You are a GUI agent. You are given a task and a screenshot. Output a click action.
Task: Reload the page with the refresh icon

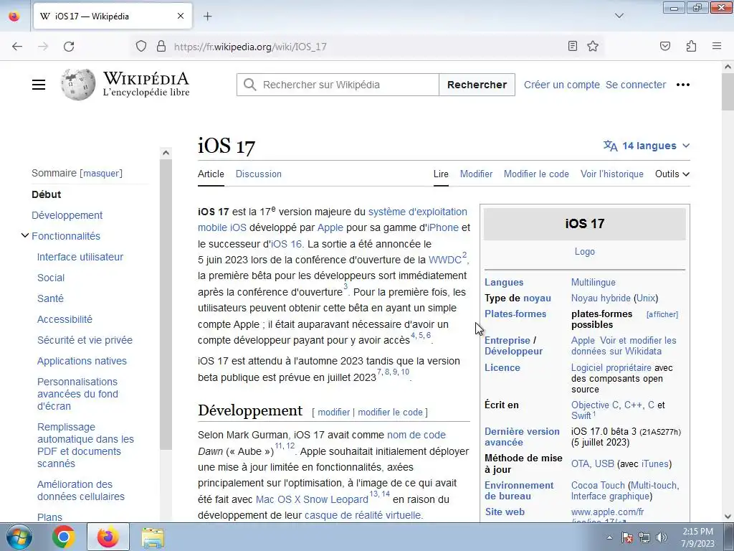[x=69, y=47]
